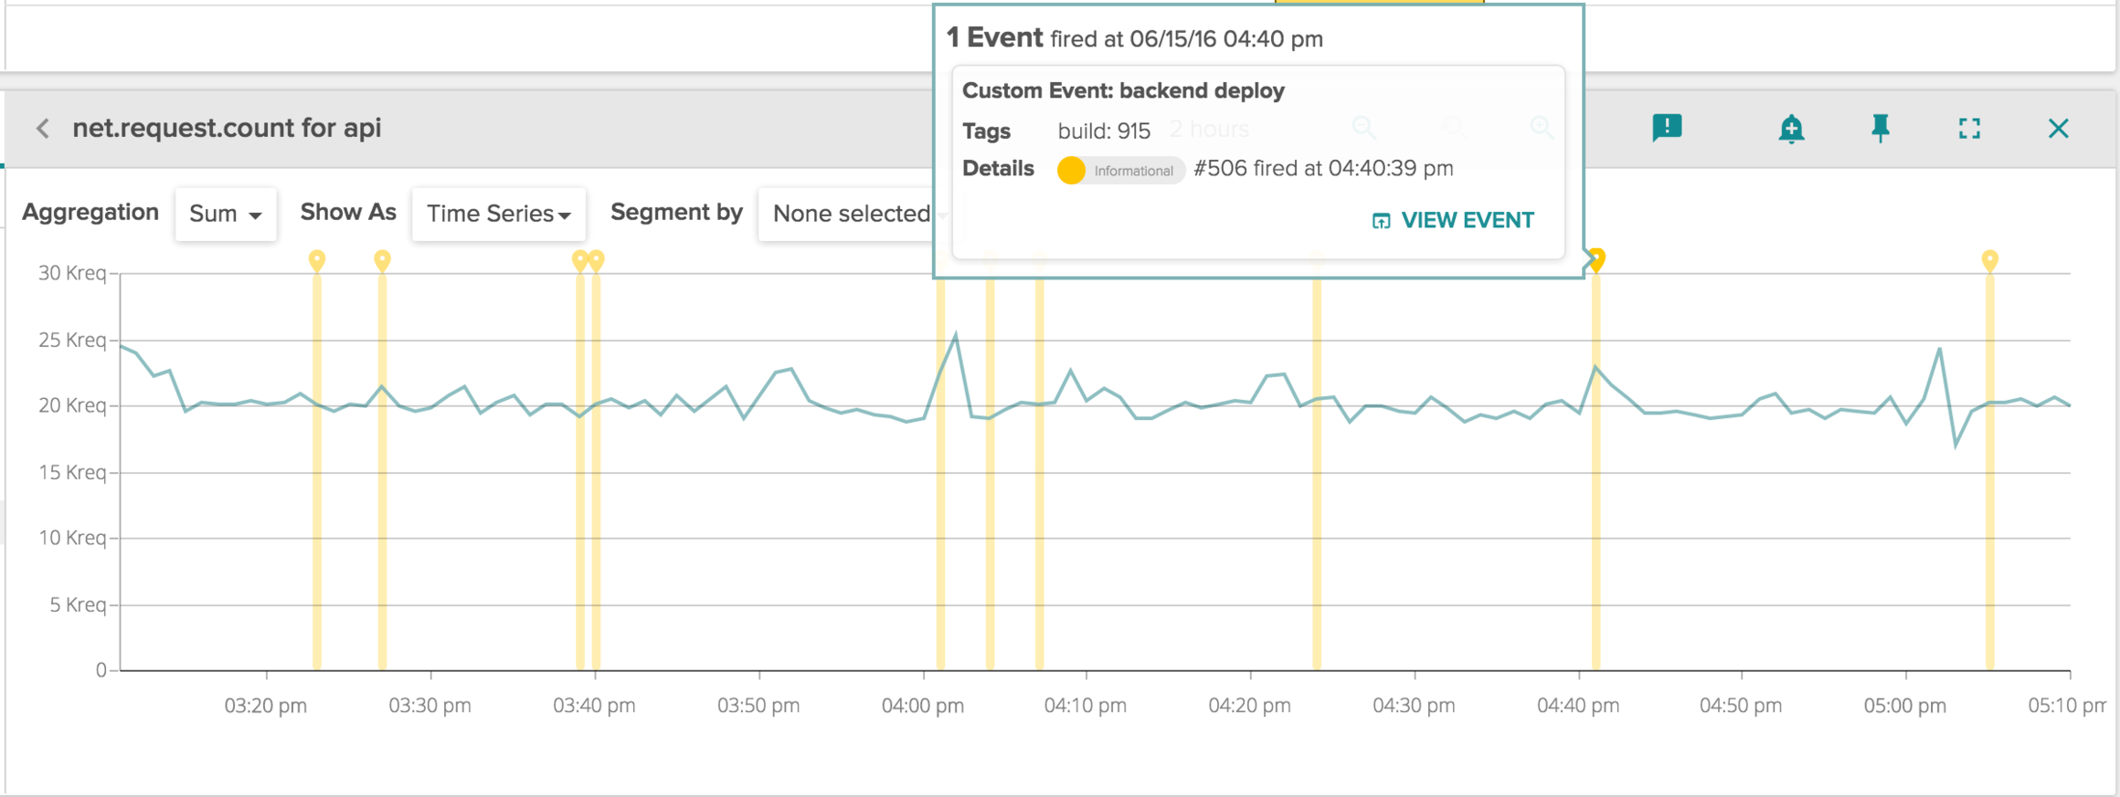The image size is (2120, 797).
Task: Click the yellow event bar near 04:24 pm
Action: tap(1317, 475)
